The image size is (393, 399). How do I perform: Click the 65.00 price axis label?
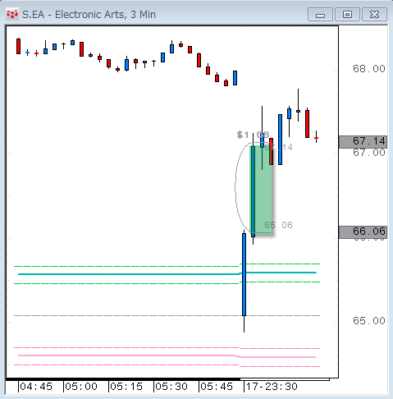[369, 320]
